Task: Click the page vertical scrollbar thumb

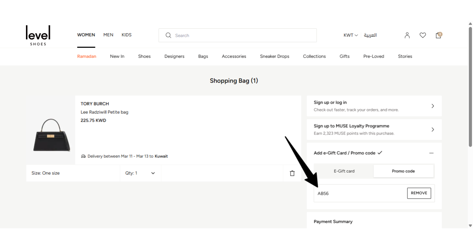Action: pos(470,86)
